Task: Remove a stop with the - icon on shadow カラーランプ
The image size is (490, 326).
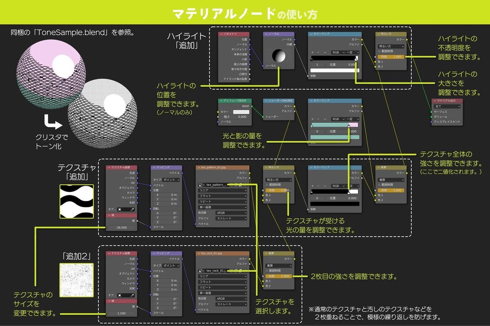Action: (x=318, y=119)
